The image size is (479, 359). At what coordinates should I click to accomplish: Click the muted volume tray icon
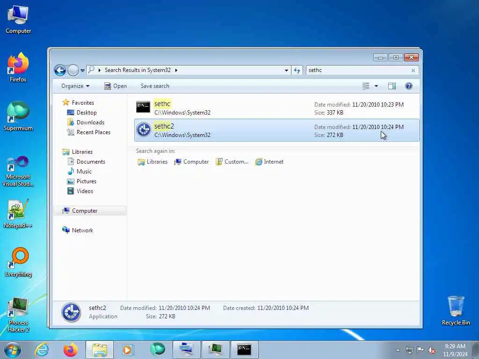[x=432, y=350]
